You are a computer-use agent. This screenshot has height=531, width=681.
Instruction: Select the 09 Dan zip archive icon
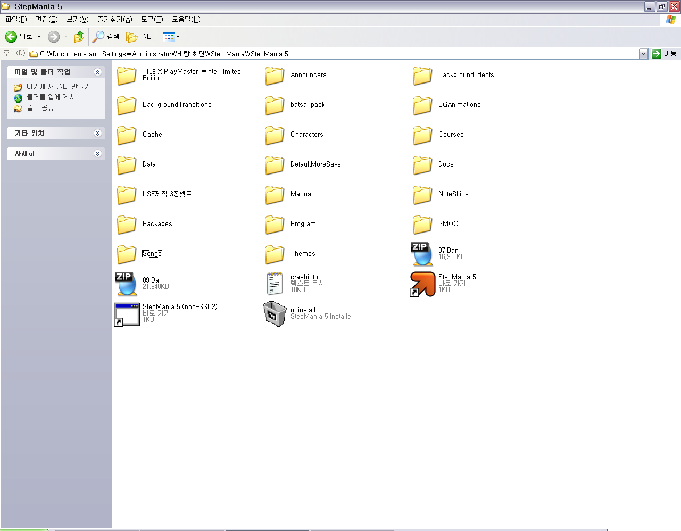pos(127,284)
